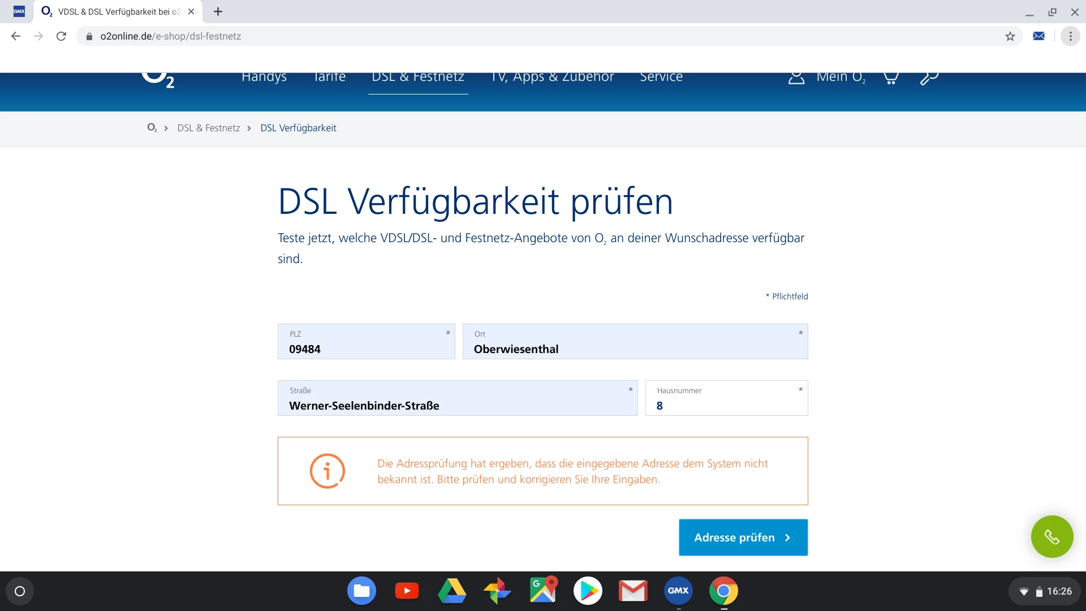Bookmark this page with the star icon
Screen dimensions: 1086x611
coord(1010,36)
